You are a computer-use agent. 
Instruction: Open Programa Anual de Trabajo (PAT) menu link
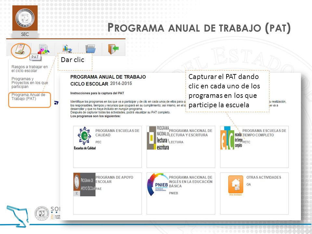[x=28, y=97]
